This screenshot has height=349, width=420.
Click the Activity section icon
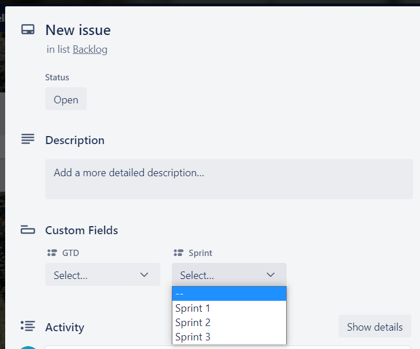(28, 326)
